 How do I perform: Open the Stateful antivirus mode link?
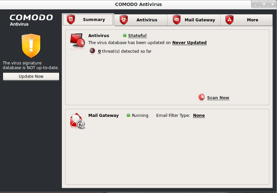pyautogui.click(x=137, y=36)
